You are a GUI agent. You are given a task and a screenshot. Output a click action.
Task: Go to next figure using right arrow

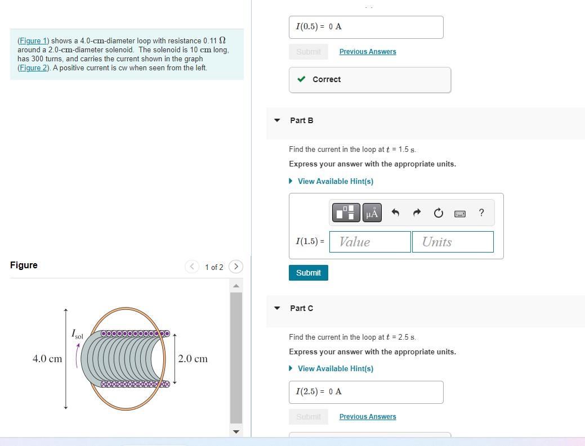point(236,267)
